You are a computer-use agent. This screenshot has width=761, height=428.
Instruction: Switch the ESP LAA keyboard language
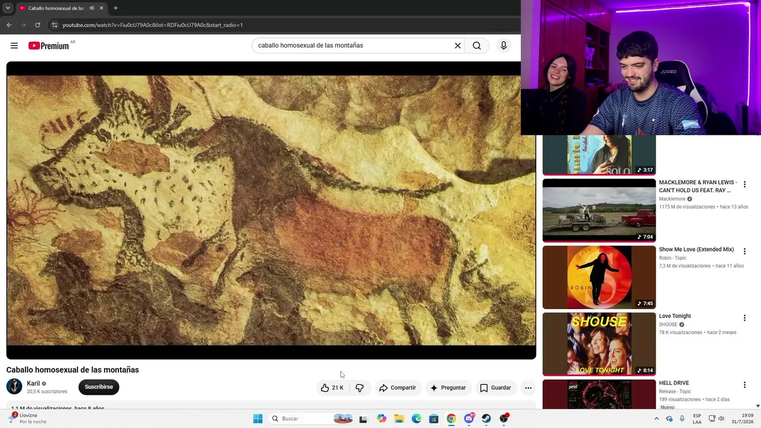pyautogui.click(x=697, y=418)
